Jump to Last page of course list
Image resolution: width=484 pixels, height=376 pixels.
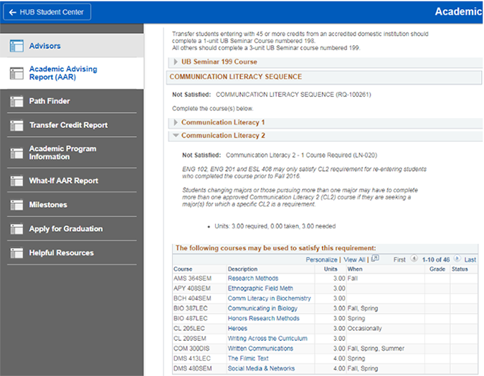point(470,259)
